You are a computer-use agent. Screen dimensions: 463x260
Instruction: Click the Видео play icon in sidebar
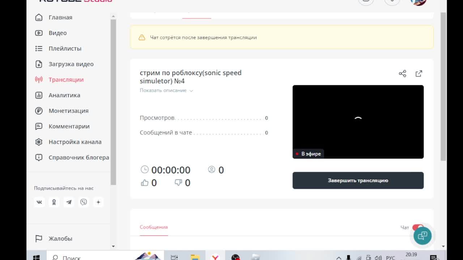39,33
